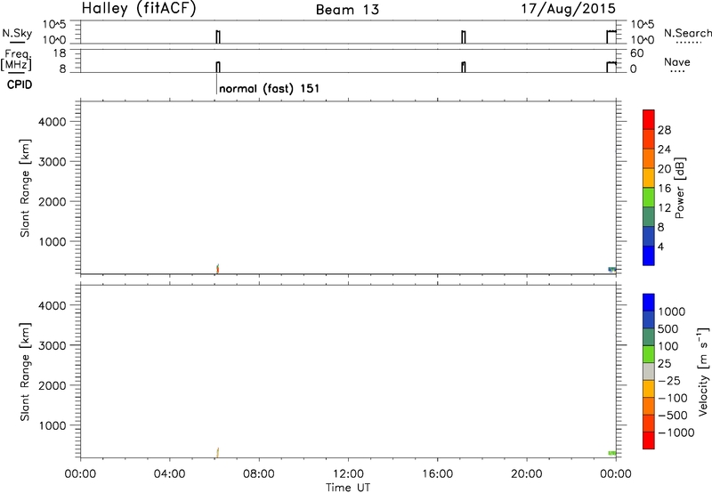Select the 'normal (fast) 151' CPID text
This screenshot has height=493, width=712.
click(270, 88)
